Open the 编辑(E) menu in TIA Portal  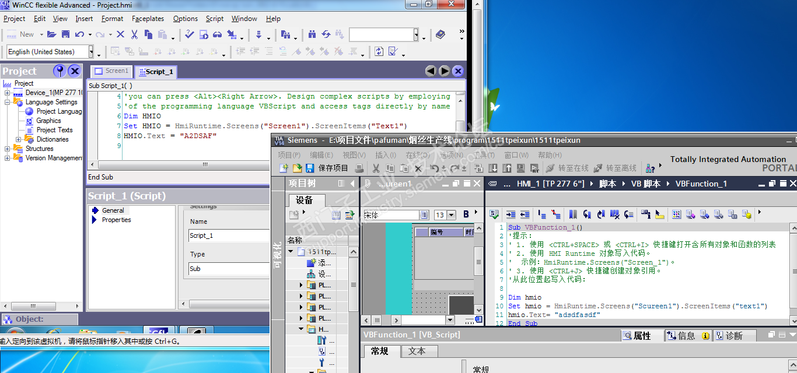321,155
